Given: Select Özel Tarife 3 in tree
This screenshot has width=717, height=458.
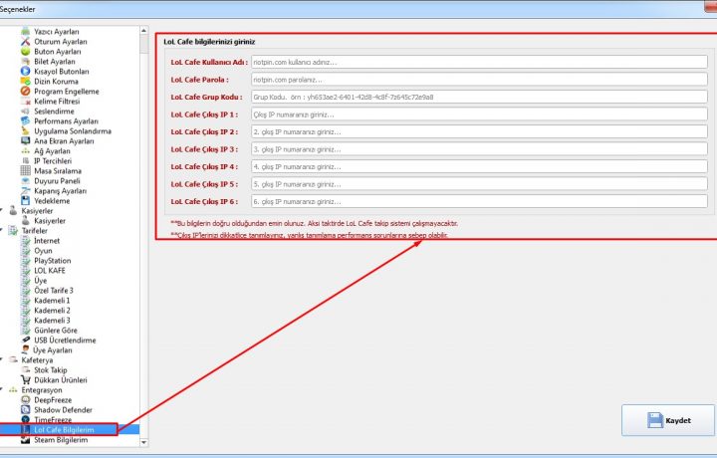Looking at the screenshot, I should 54,290.
